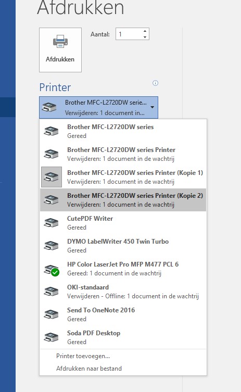The width and height of the screenshot is (241, 392).
Task: Select DYMO LabelWriter 450 Twin Turbo
Action: tap(123, 246)
